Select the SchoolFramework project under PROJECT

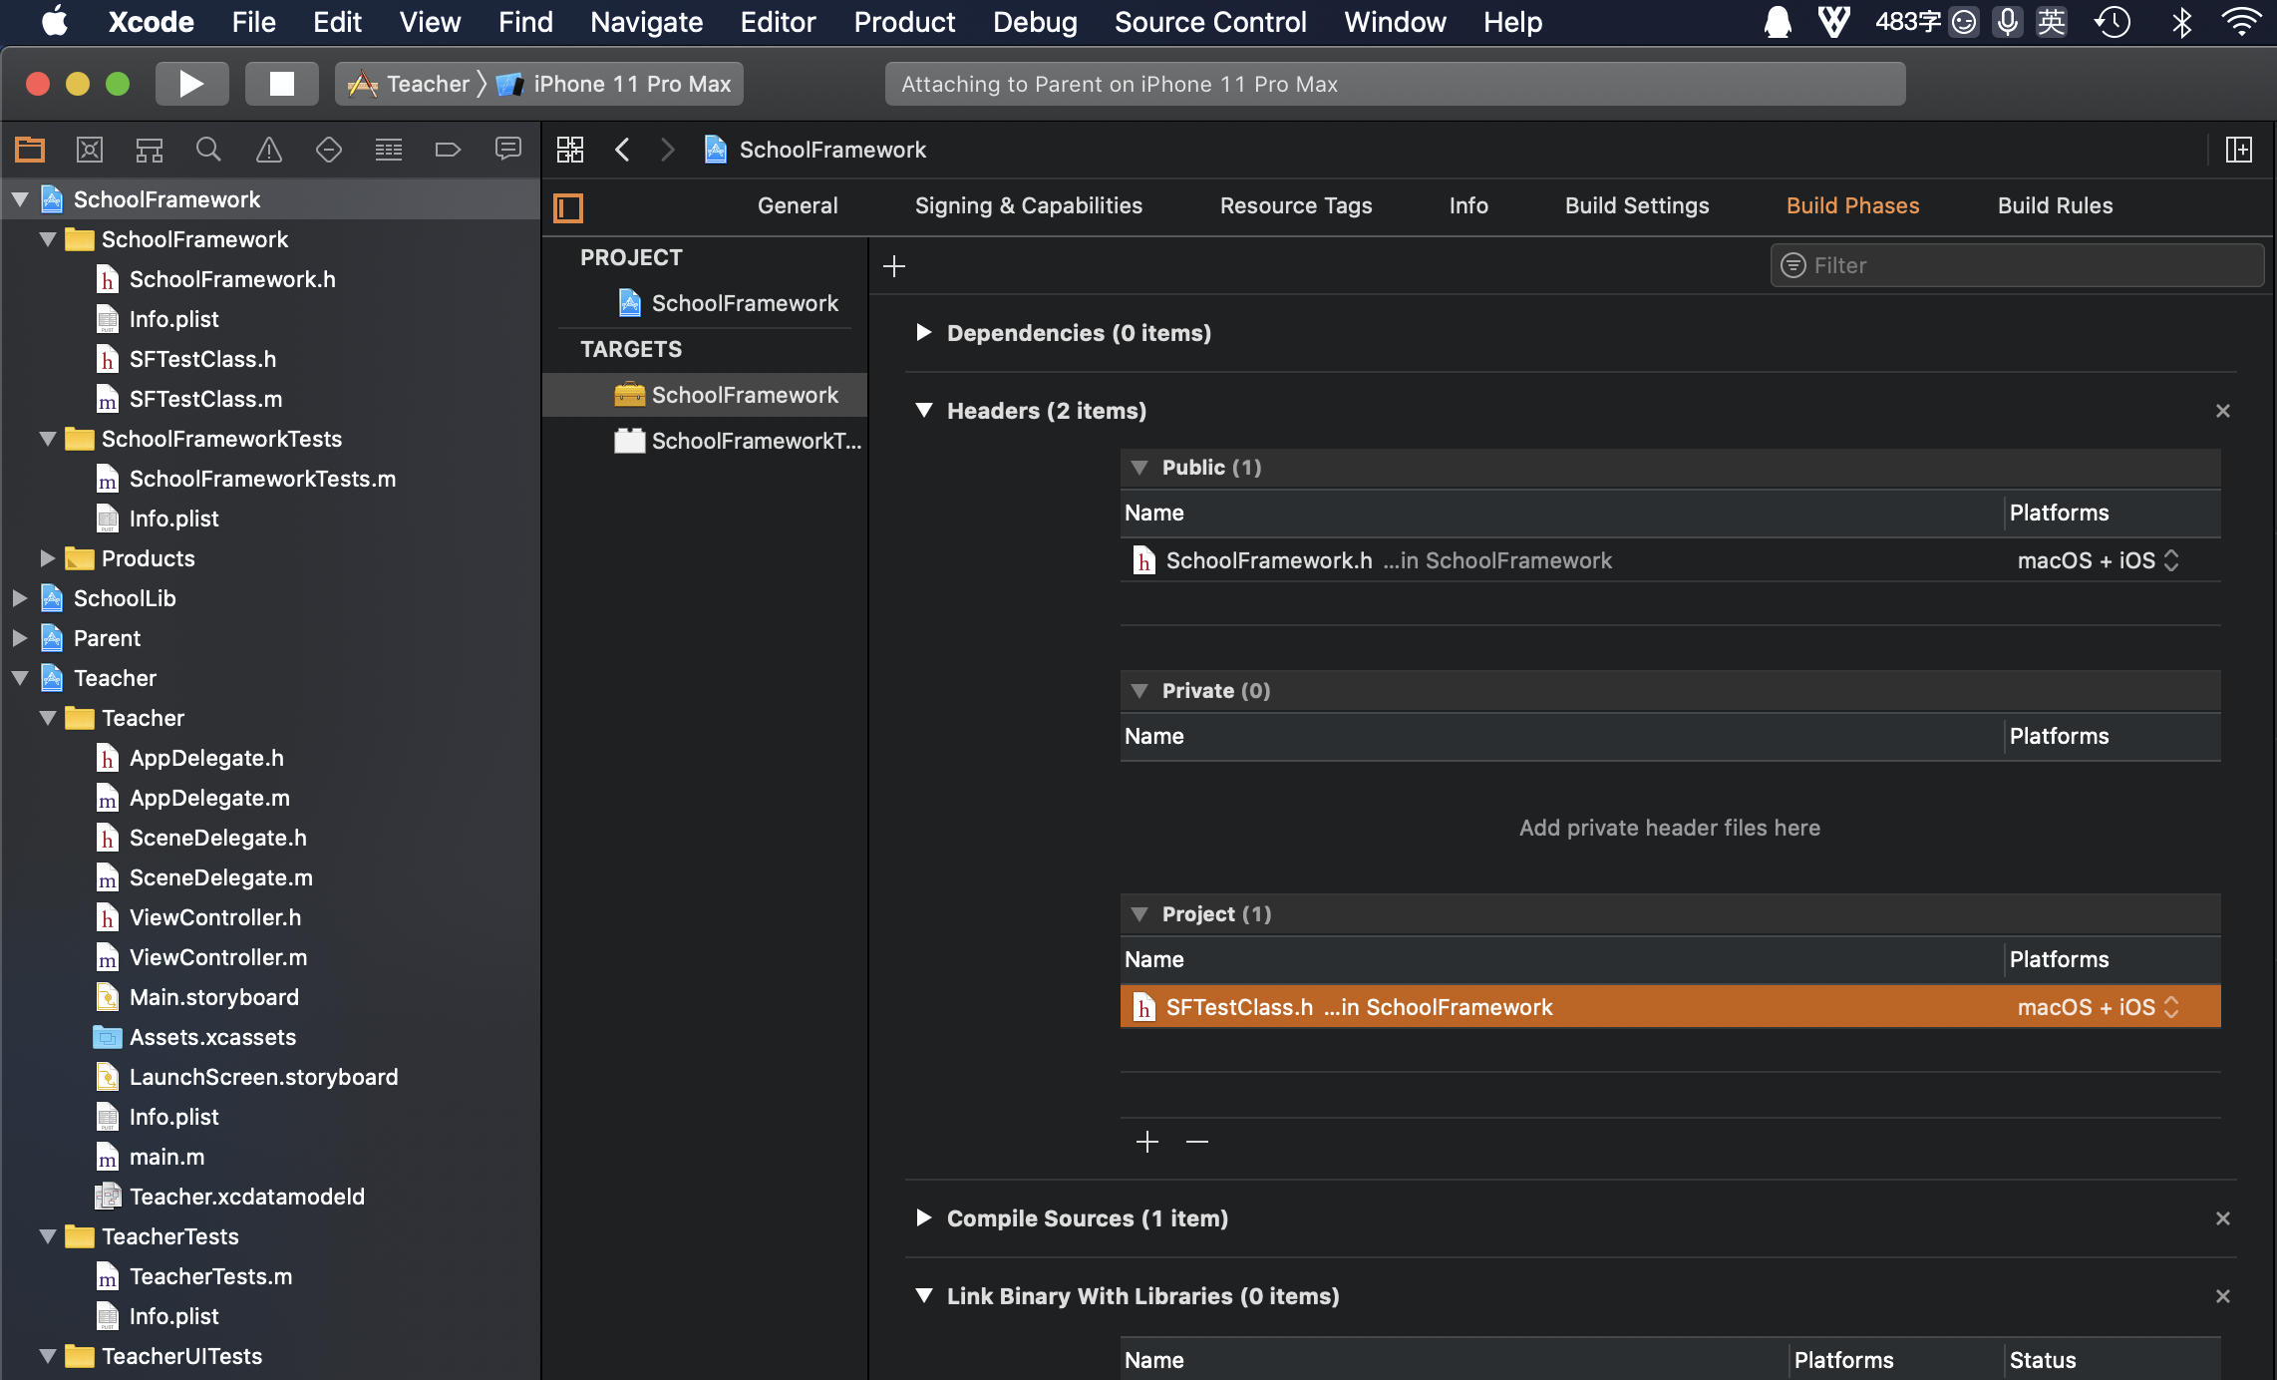point(728,303)
